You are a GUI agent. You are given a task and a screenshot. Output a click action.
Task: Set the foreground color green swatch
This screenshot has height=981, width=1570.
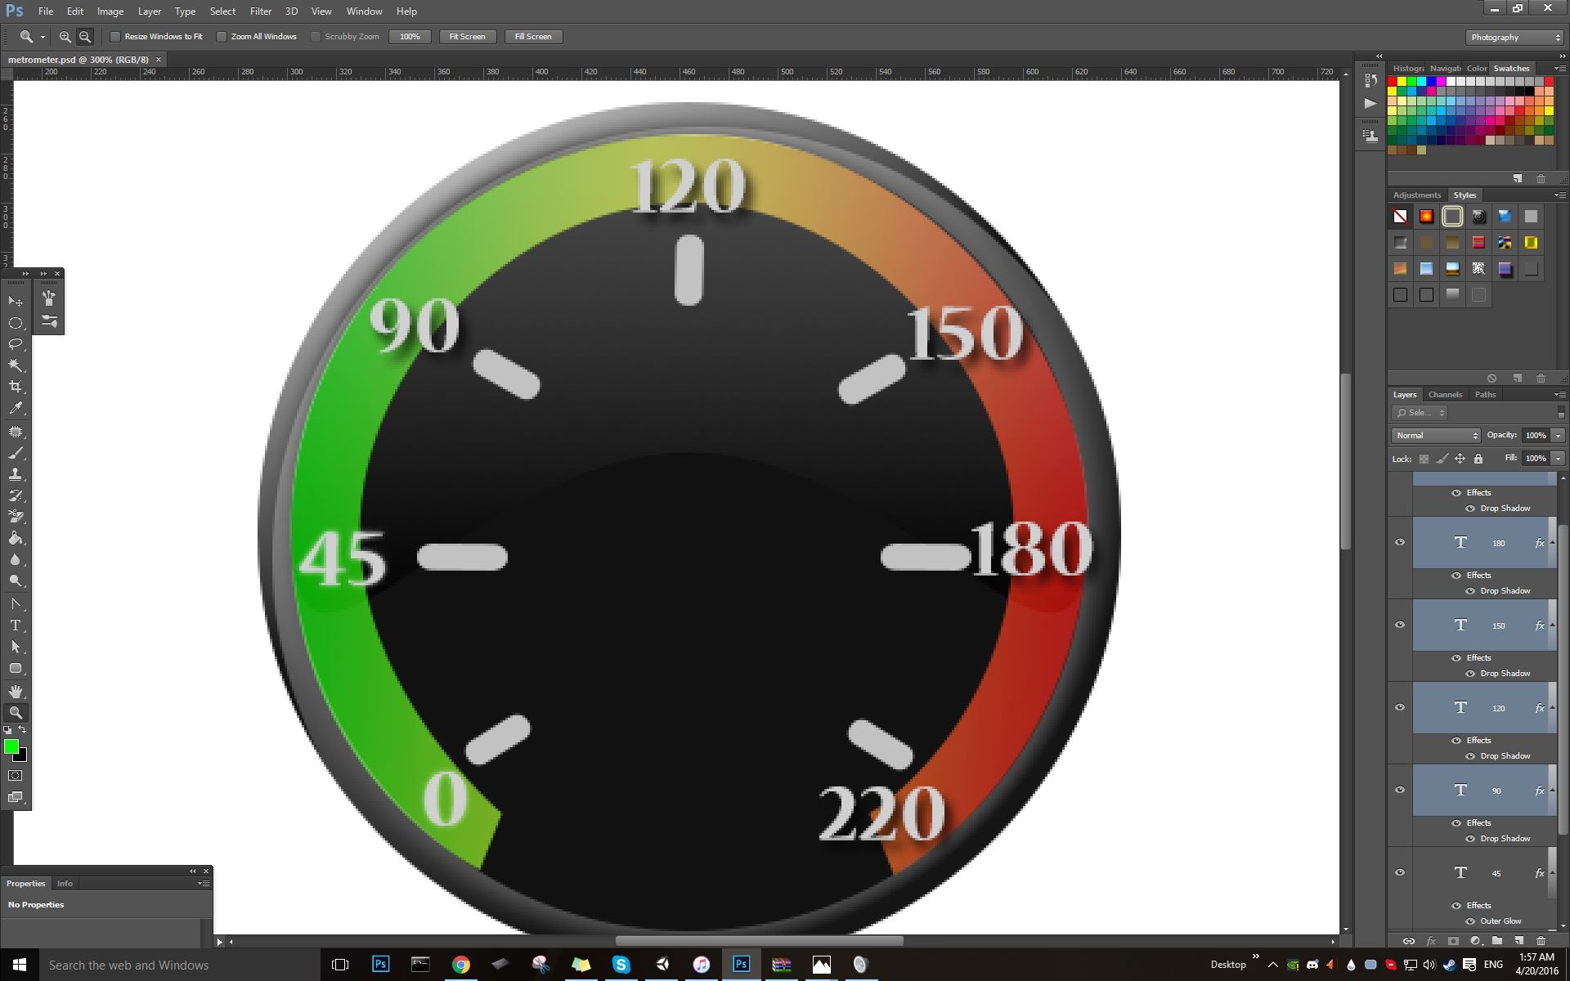click(x=11, y=746)
